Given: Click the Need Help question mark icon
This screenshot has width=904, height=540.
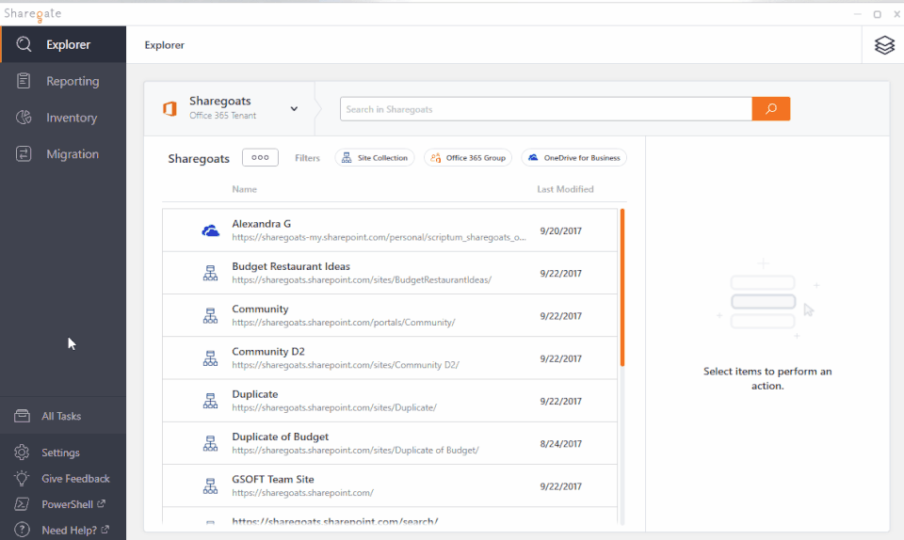Looking at the screenshot, I should click(x=22, y=530).
